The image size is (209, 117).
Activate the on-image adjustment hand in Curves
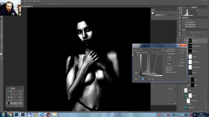pos(136,79)
